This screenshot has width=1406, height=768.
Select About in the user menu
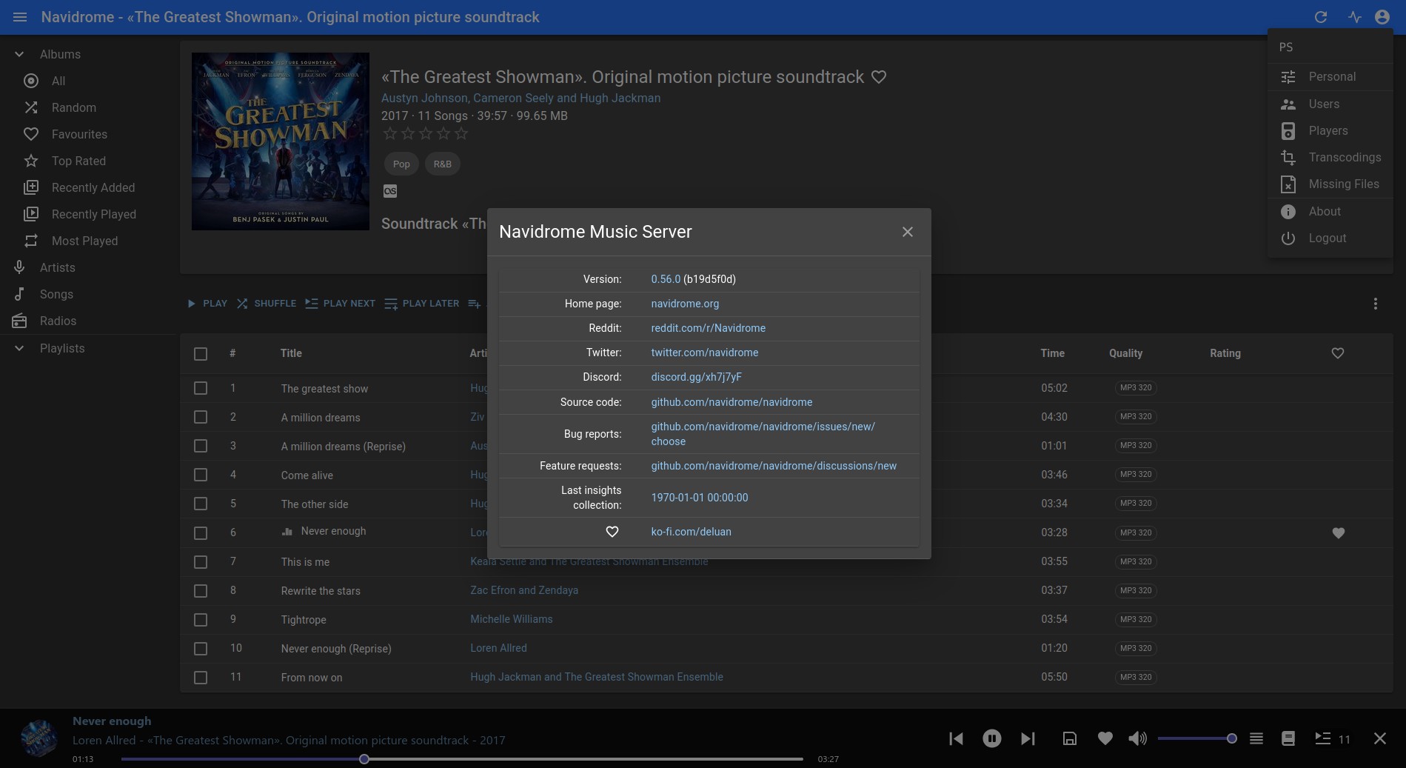click(1330, 211)
